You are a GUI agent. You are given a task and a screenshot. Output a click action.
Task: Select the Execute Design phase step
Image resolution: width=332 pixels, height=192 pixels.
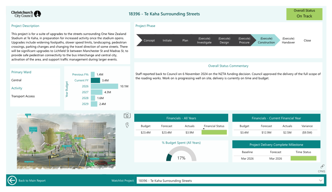[x=224, y=40]
